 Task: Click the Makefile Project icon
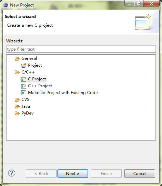[x=24, y=93]
